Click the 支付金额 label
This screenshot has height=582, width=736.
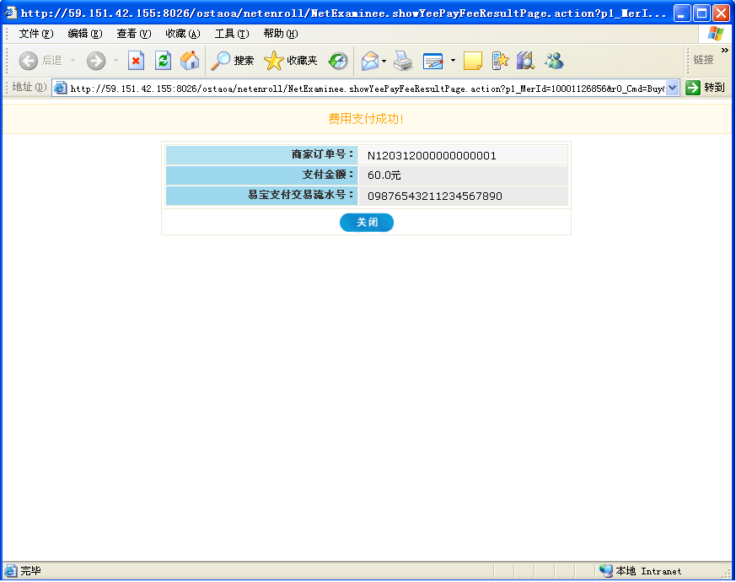[328, 175]
